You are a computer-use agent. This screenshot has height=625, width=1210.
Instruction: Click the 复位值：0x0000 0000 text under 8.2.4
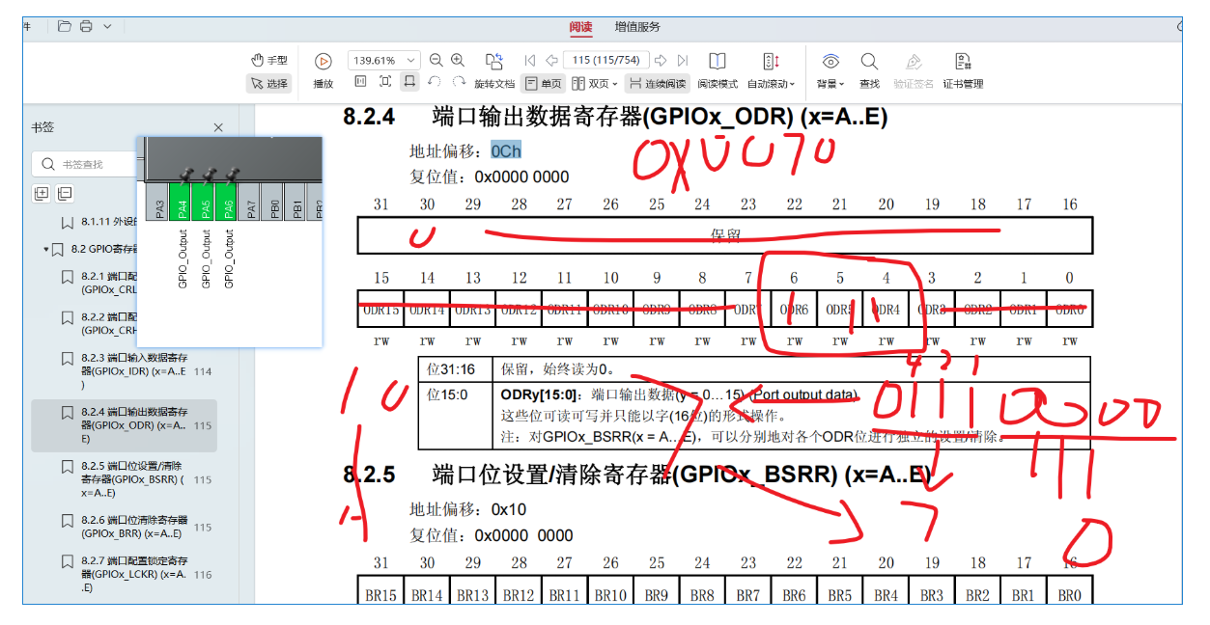[x=490, y=177]
